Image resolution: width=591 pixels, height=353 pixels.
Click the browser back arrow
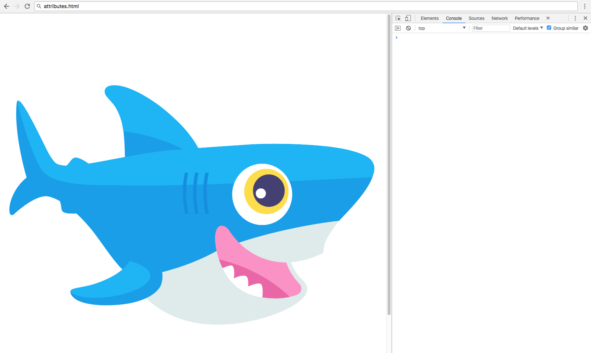pos(7,6)
